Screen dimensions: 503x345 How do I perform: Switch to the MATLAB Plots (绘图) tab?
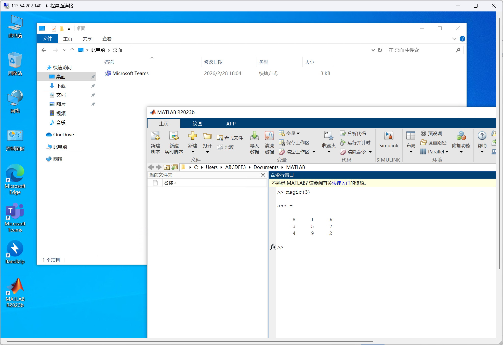[197, 124]
